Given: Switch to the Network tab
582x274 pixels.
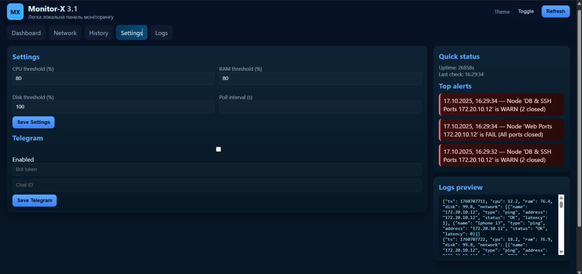Looking at the screenshot, I should pyautogui.click(x=65, y=33).
